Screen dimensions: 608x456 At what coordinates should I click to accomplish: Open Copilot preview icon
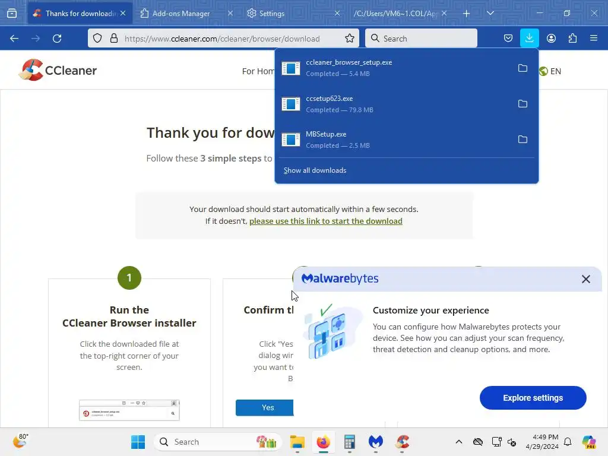588,442
